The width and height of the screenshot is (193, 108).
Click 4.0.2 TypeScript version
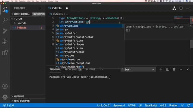pyautogui.click(x=163, y=105)
